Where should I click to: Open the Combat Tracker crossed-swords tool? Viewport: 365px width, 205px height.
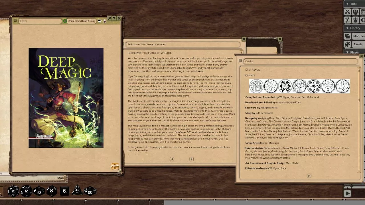pos(347,12)
